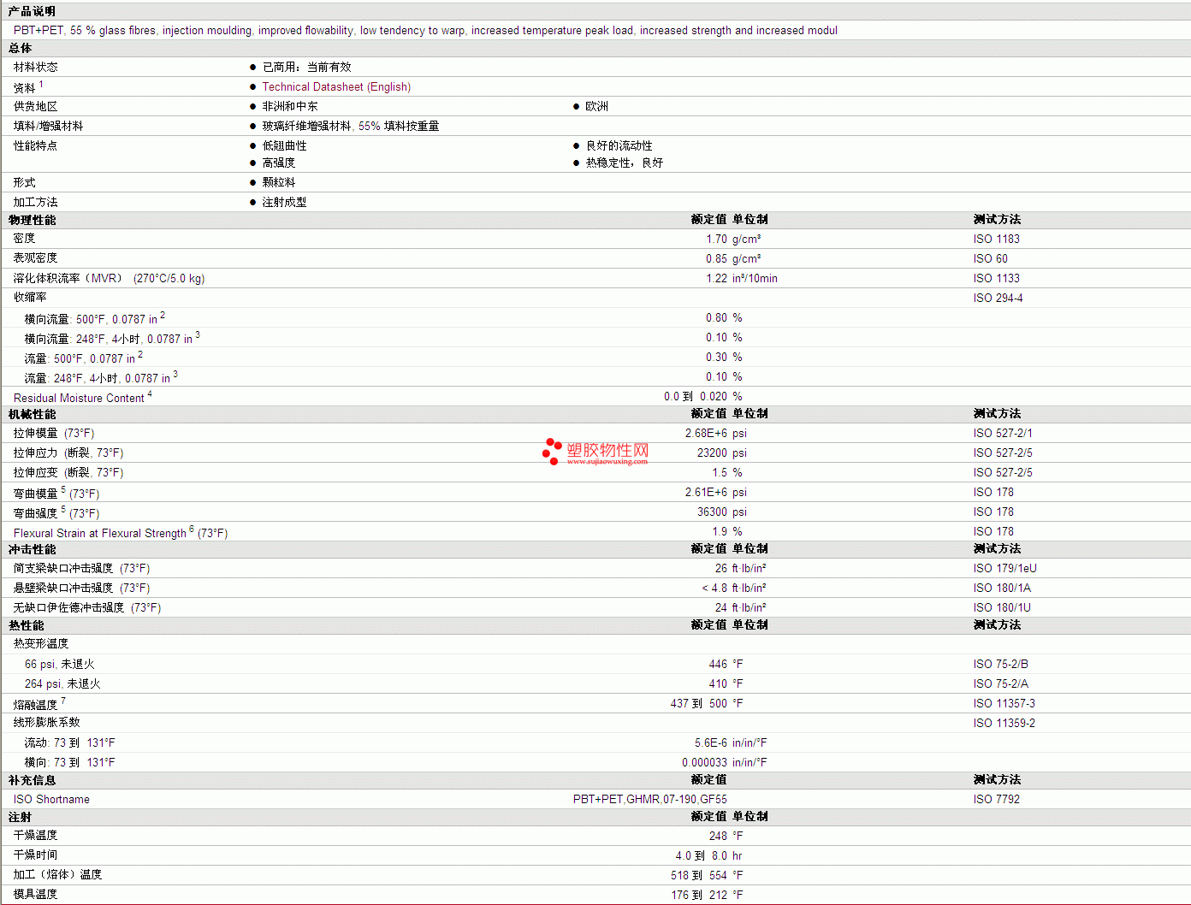
Task: Click the 注射成型 processing method value
Action: pyautogui.click(x=285, y=202)
